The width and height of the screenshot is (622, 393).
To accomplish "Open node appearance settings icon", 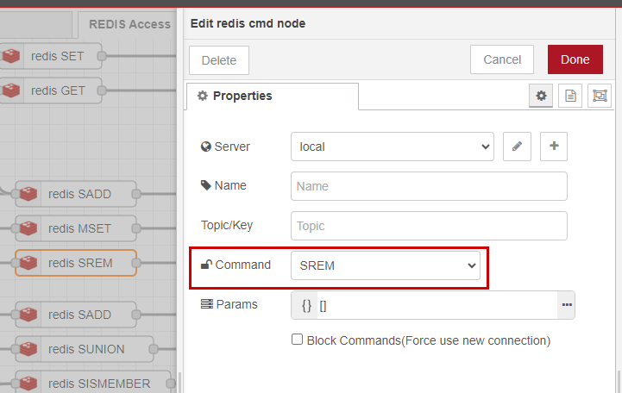I will tap(600, 96).
